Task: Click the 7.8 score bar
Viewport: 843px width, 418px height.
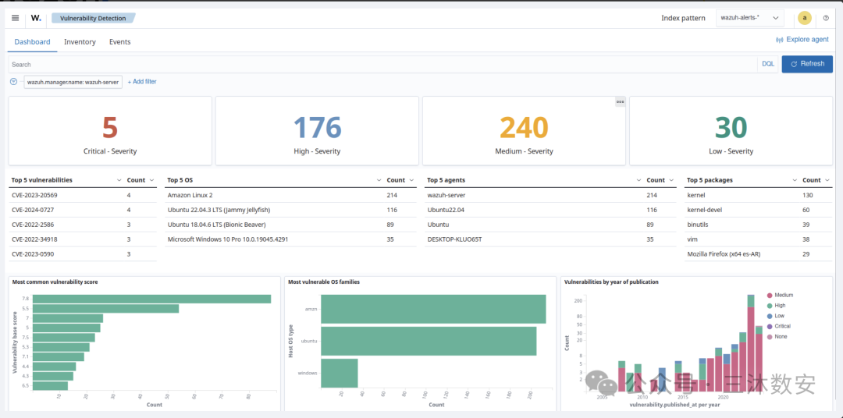Action: click(x=151, y=299)
